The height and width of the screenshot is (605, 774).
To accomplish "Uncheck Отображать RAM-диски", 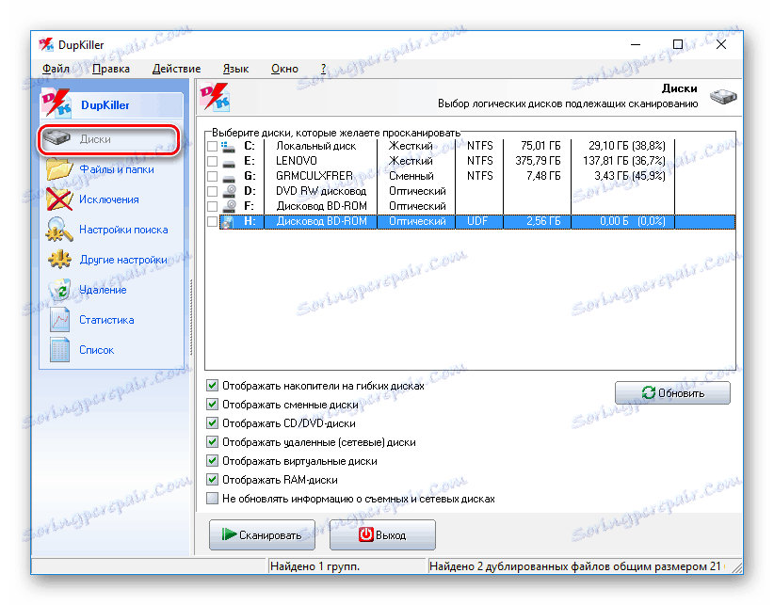I will 212,479.
